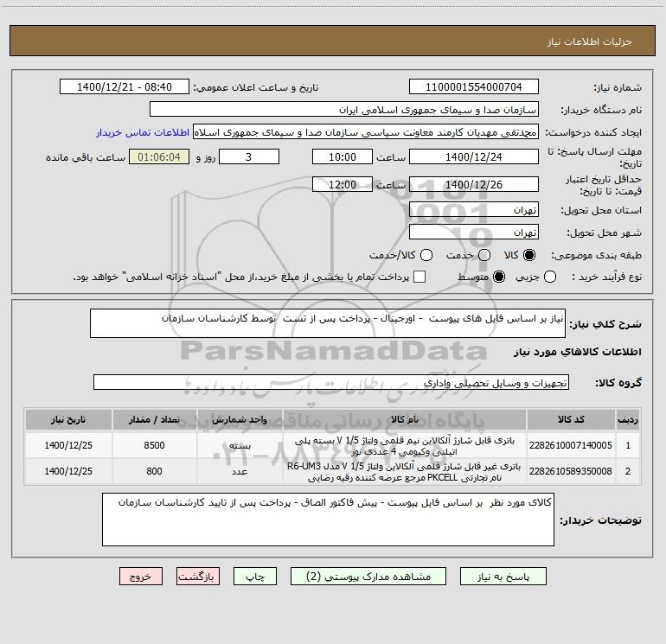The image size is (666, 644).
Task: Click buyer organization name field
Action: click(344, 110)
